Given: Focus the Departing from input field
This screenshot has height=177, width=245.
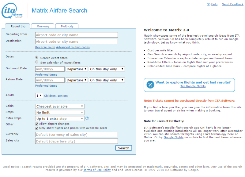Looking at the screenshot, I should (76, 35).
